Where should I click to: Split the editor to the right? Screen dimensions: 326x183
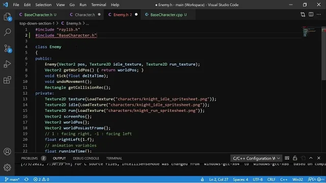pos(311,15)
